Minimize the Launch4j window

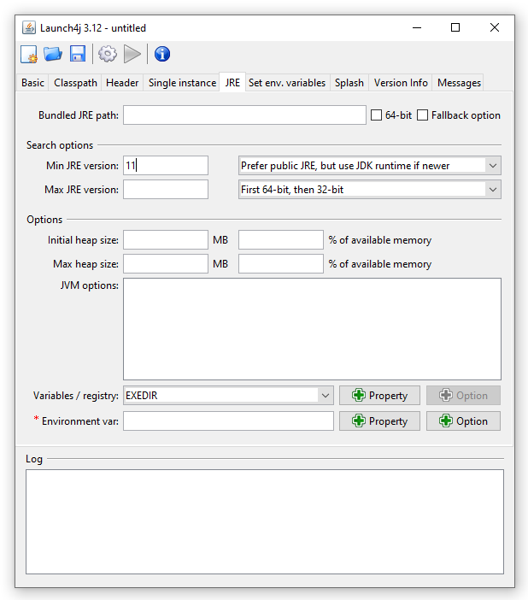point(417,27)
